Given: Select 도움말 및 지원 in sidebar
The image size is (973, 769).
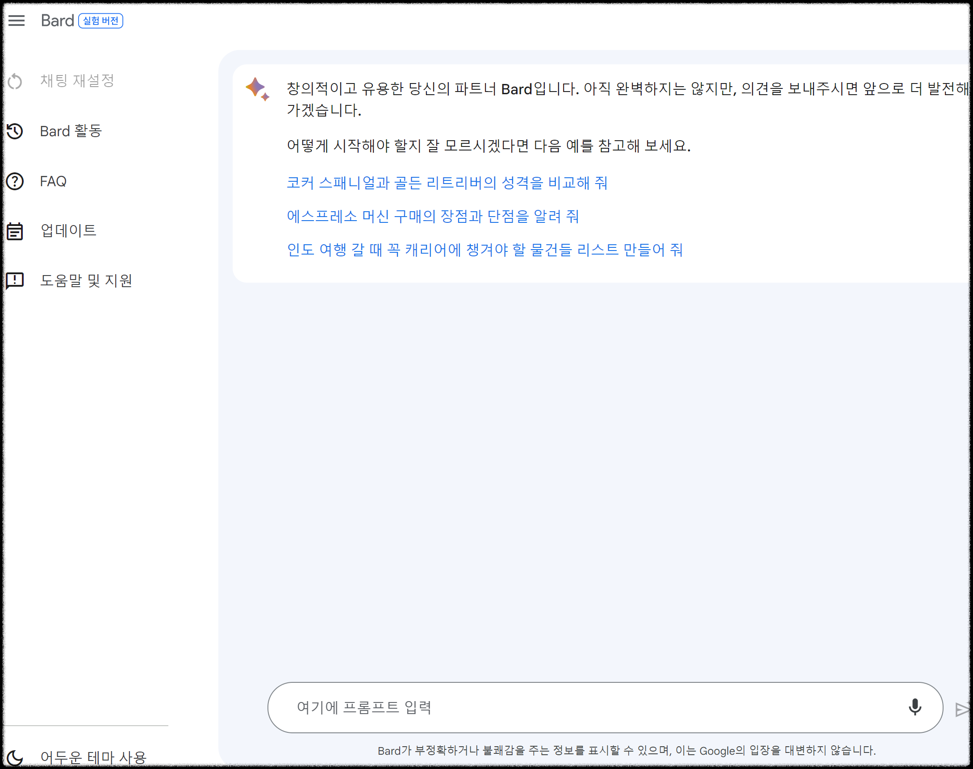Looking at the screenshot, I should (x=86, y=280).
